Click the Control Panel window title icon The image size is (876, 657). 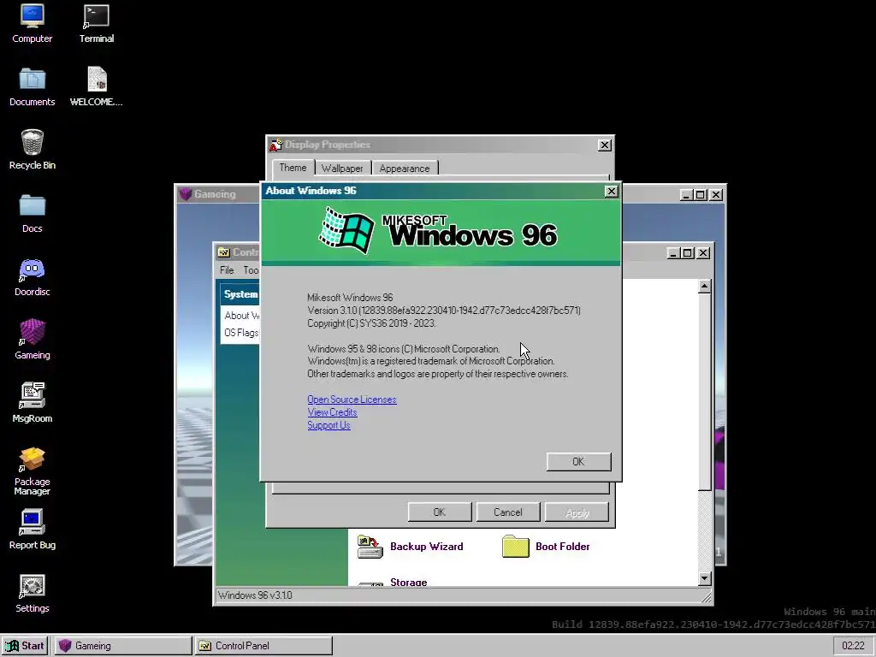pyautogui.click(x=223, y=252)
